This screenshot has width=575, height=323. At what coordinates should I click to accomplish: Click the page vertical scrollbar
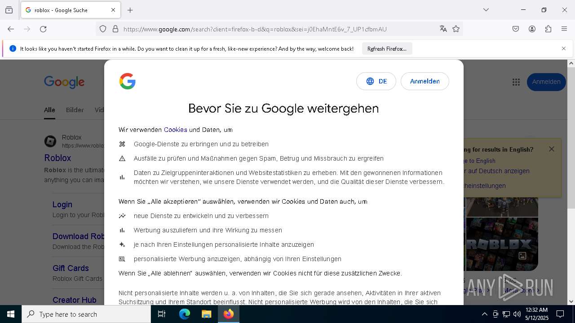[571, 138]
